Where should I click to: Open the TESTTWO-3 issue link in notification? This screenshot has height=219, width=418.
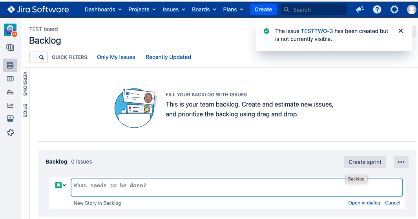click(x=317, y=31)
